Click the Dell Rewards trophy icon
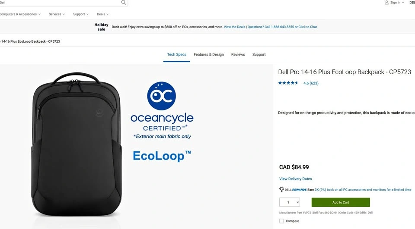The height and width of the screenshot is (229, 415). [x=281, y=190]
